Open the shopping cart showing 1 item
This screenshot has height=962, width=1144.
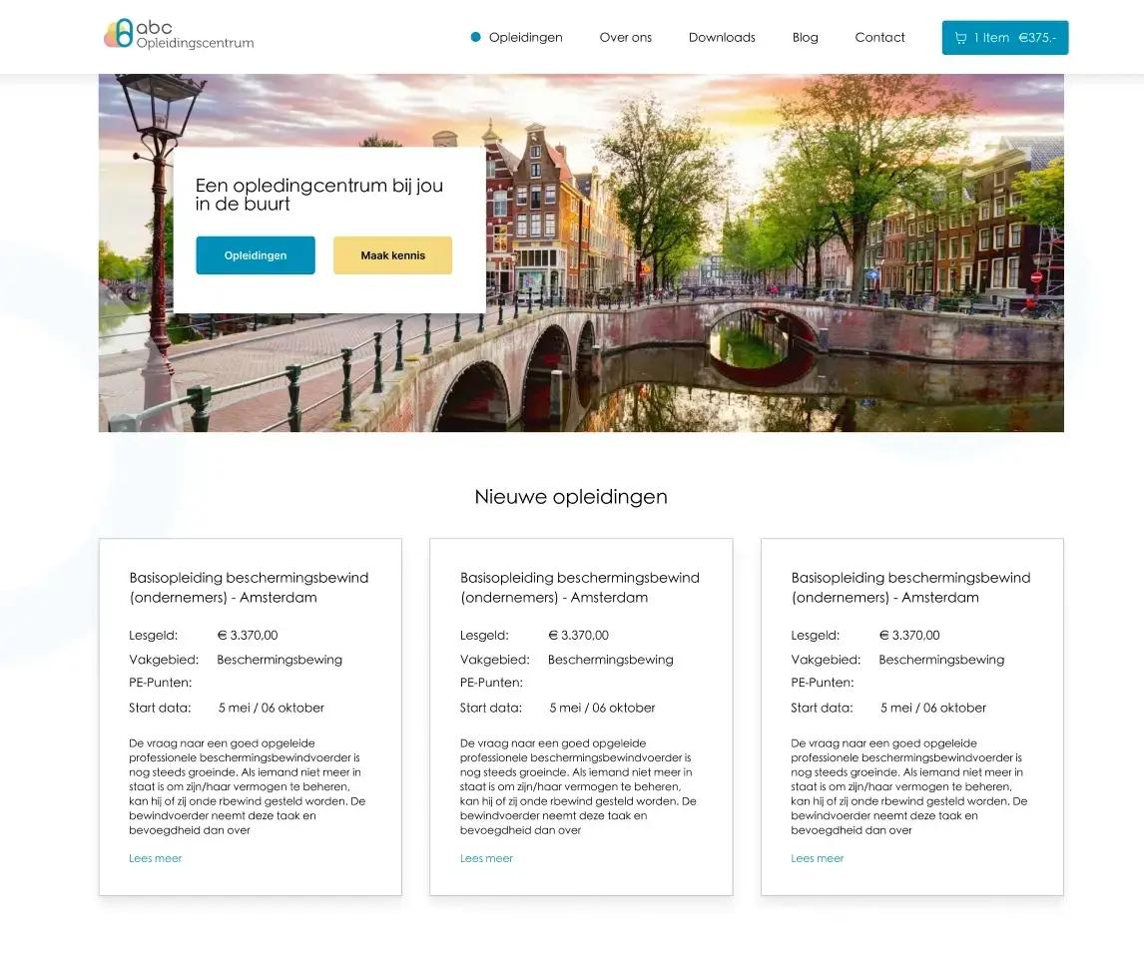(1004, 37)
